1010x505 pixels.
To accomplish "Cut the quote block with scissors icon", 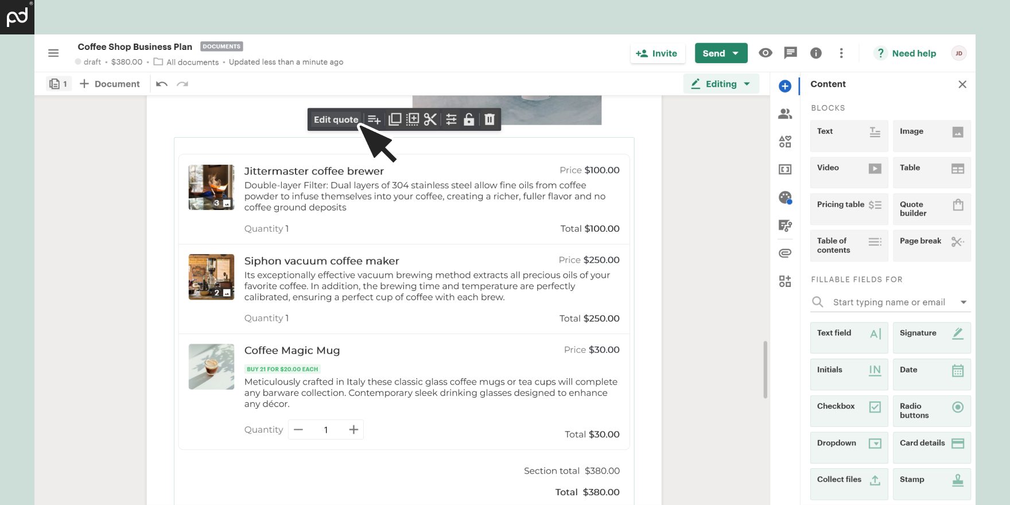I will coord(430,119).
